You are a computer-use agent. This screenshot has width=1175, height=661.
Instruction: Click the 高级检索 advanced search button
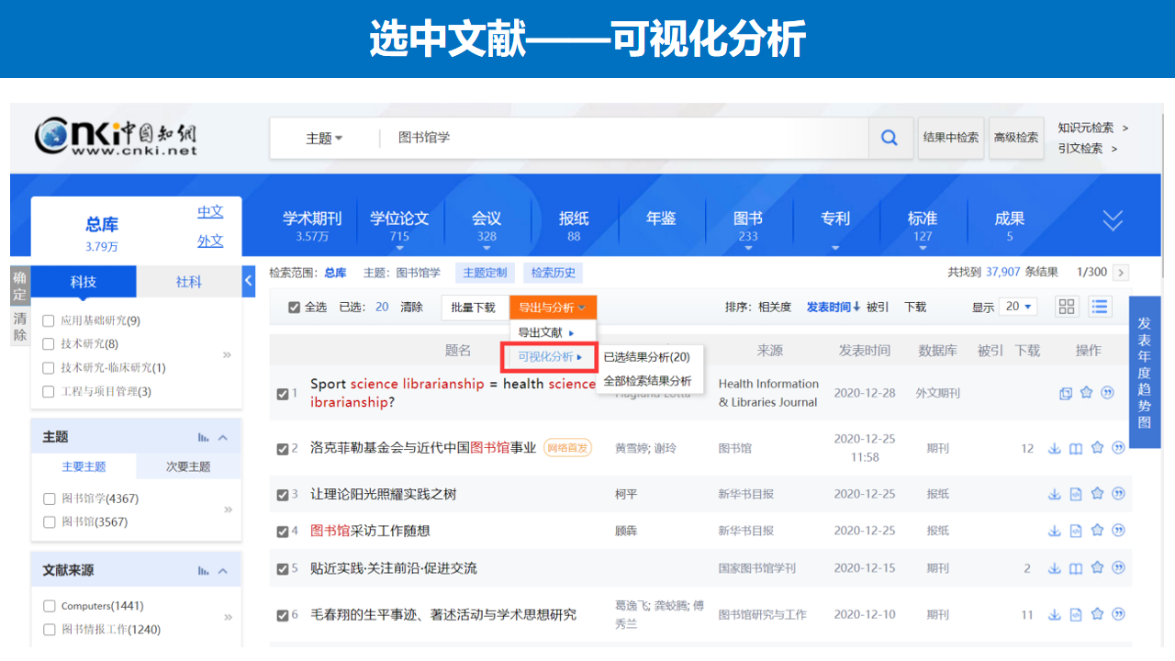click(x=1016, y=138)
